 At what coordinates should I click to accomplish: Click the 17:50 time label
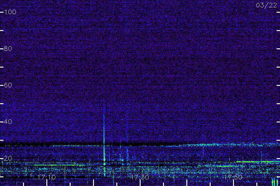[x=233, y=177]
